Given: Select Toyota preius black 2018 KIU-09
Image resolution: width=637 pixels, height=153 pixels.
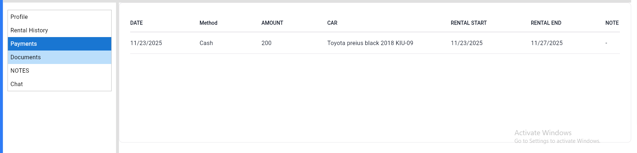Looking at the screenshot, I should click(x=370, y=43).
